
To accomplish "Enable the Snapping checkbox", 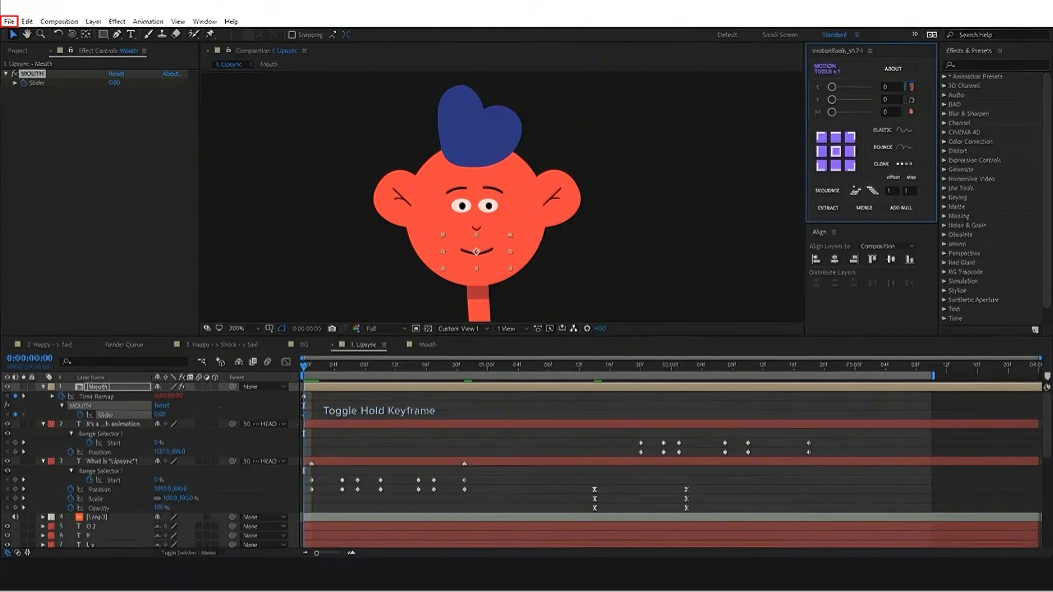I will pos(292,35).
